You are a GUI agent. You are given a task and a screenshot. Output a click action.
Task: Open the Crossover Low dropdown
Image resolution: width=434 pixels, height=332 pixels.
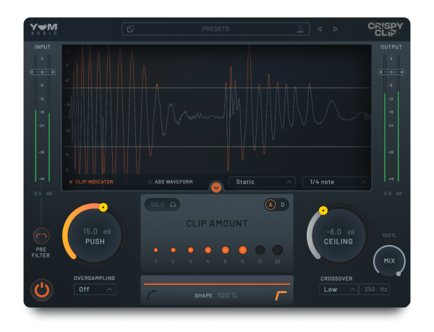coord(339,289)
